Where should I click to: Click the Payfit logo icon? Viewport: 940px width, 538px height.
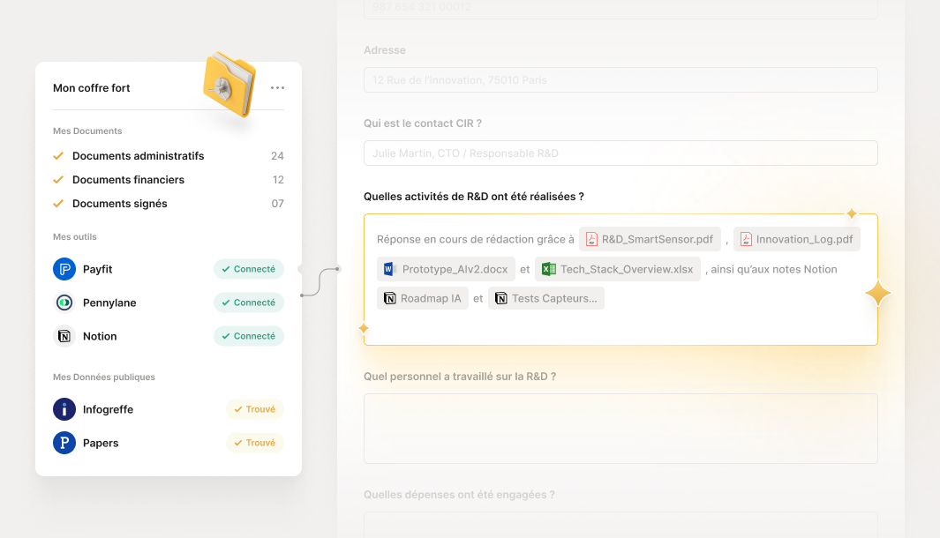pyautogui.click(x=64, y=269)
